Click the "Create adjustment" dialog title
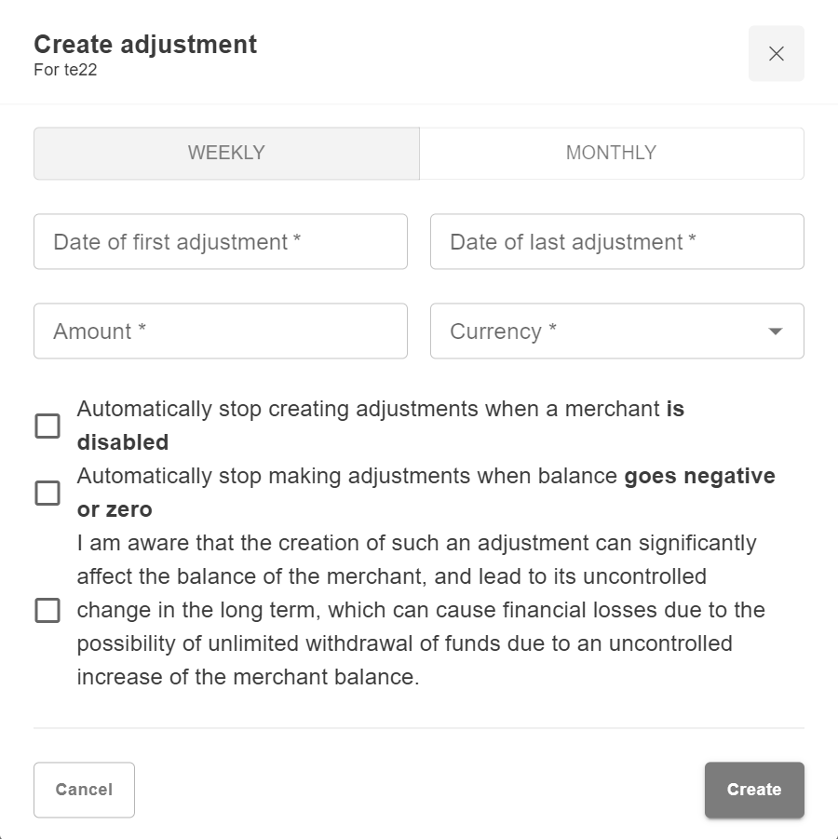The image size is (838, 839). (x=145, y=44)
